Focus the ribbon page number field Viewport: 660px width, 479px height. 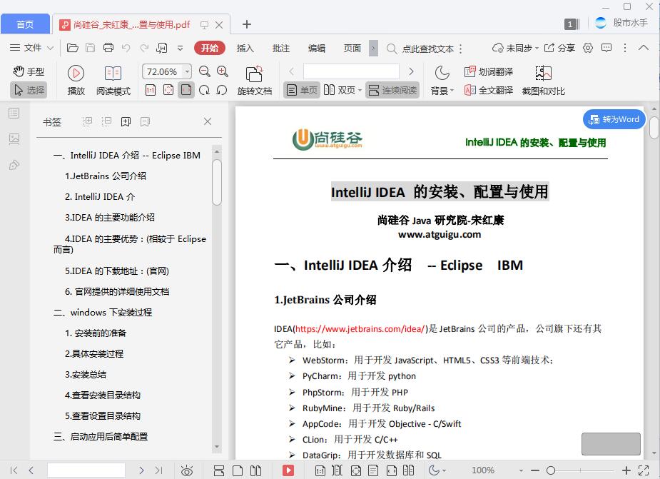pyautogui.click(x=351, y=71)
